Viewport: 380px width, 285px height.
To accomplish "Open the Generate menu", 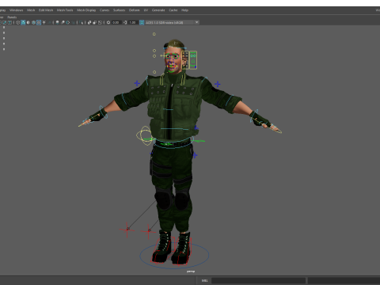I will pos(158,10).
